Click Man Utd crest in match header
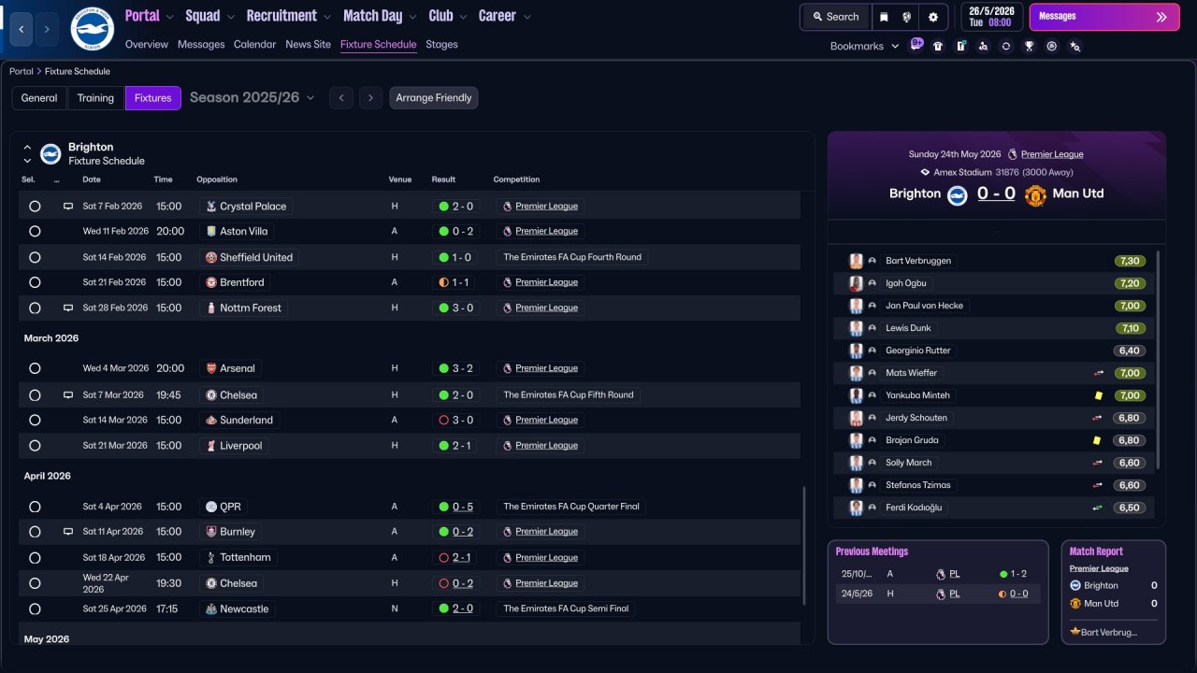1197x673 pixels. (x=1035, y=194)
